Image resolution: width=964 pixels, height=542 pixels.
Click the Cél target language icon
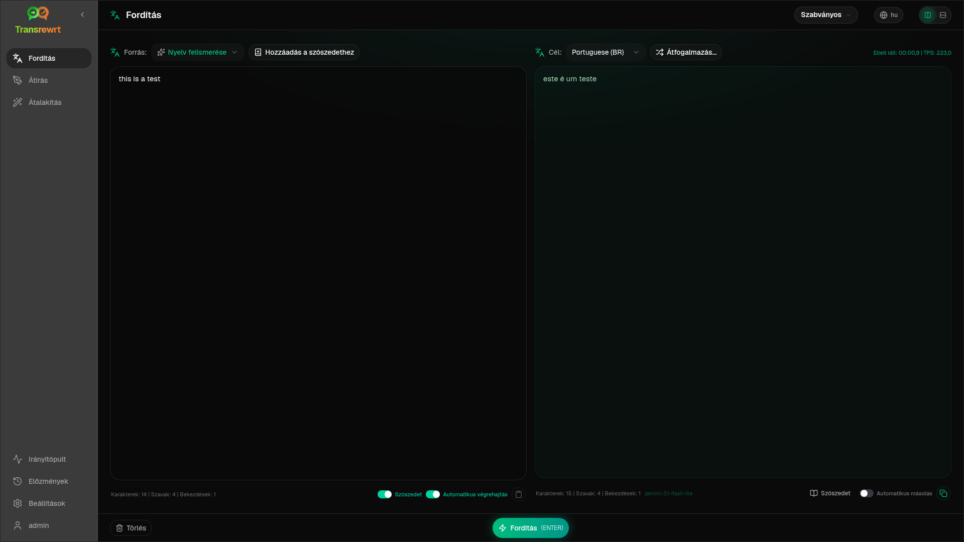click(x=540, y=52)
